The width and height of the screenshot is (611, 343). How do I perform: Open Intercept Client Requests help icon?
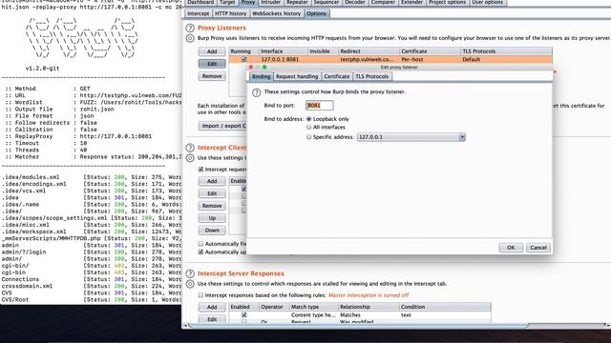tap(190, 148)
